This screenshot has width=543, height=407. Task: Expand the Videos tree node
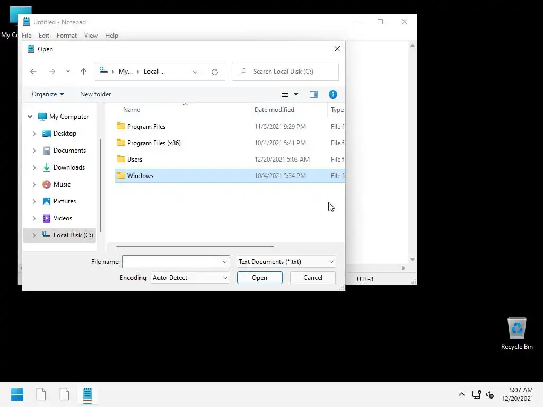click(x=34, y=218)
